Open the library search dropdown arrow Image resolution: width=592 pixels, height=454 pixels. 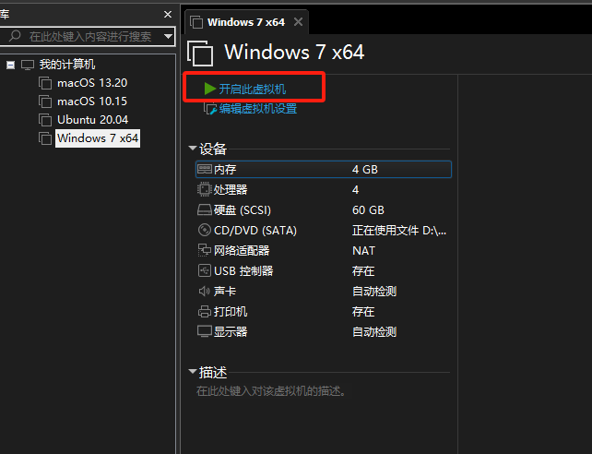click(x=168, y=36)
